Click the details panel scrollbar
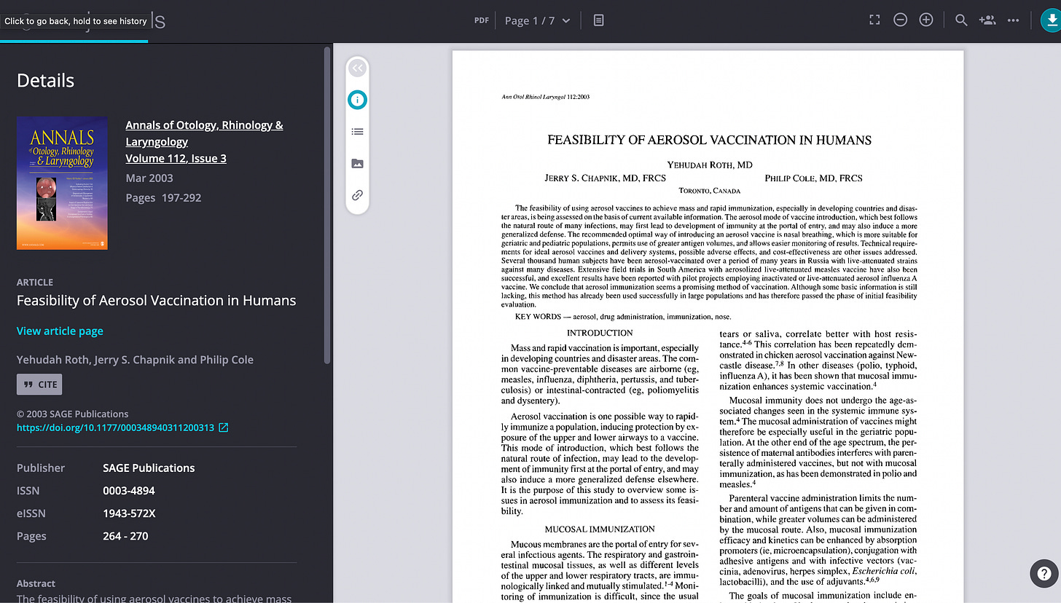Viewport: 1061px width, 603px height. point(327,204)
